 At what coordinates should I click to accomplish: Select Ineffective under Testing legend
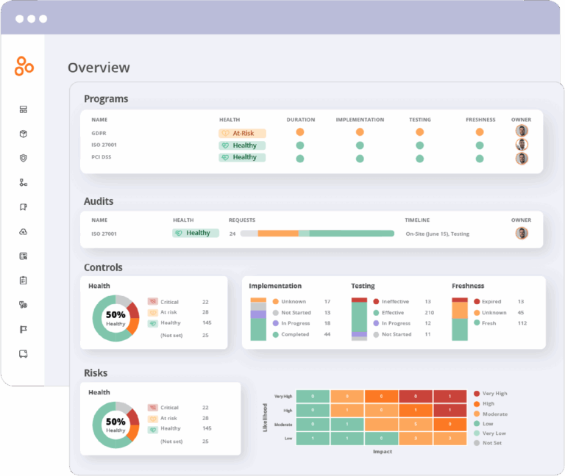click(391, 301)
